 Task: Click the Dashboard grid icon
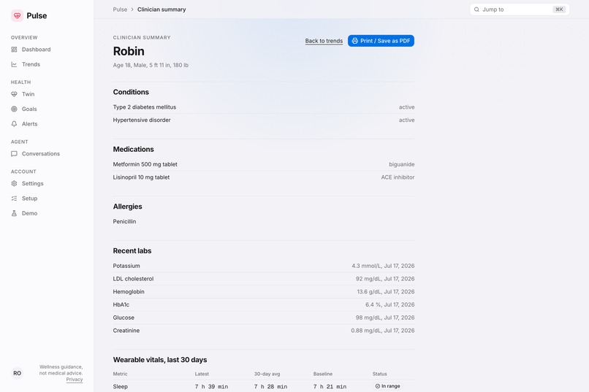[x=15, y=50]
